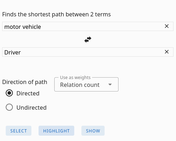Clear the "motor vehicle" term with its X icon

(x=167, y=26)
